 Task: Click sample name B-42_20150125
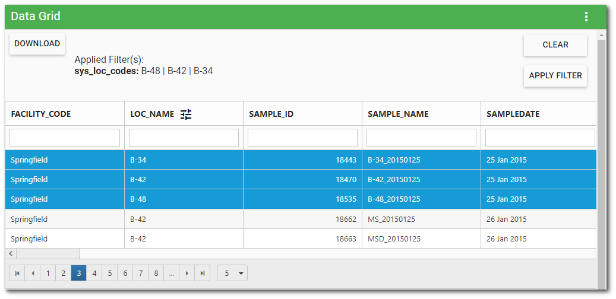(394, 180)
